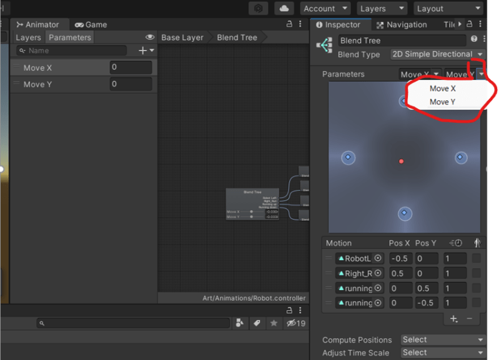Image resolution: width=499 pixels, height=360 pixels.
Task: Click the favorites star icon
Action: (274, 323)
